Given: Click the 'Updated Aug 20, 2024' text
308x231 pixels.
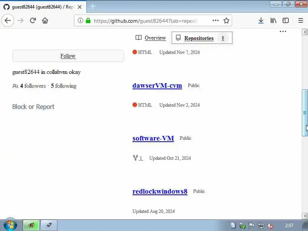Looking at the screenshot, I should [154, 211].
